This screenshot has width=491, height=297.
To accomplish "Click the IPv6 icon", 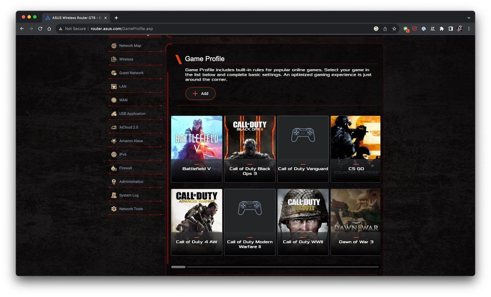I will click(x=114, y=154).
